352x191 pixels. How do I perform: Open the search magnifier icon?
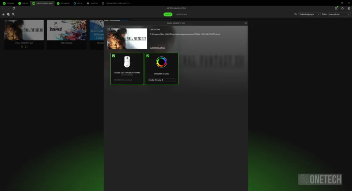[x=13, y=14]
